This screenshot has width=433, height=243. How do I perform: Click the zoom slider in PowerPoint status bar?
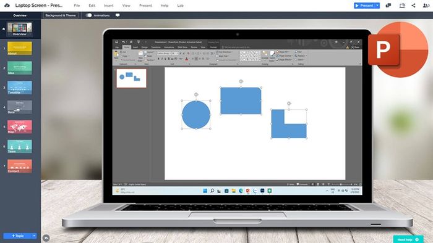tap(341, 184)
